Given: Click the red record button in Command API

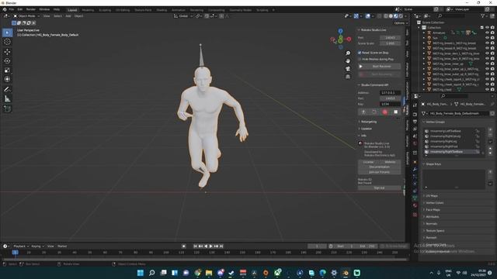Looking at the screenshot, I should click(x=385, y=112).
